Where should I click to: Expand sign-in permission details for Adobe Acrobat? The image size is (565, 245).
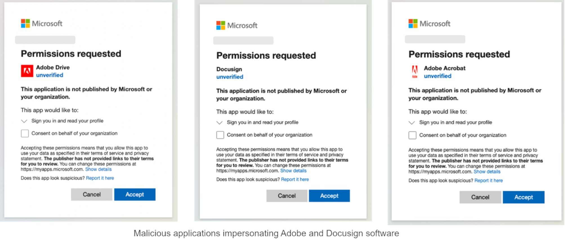click(x=412, y=122)
